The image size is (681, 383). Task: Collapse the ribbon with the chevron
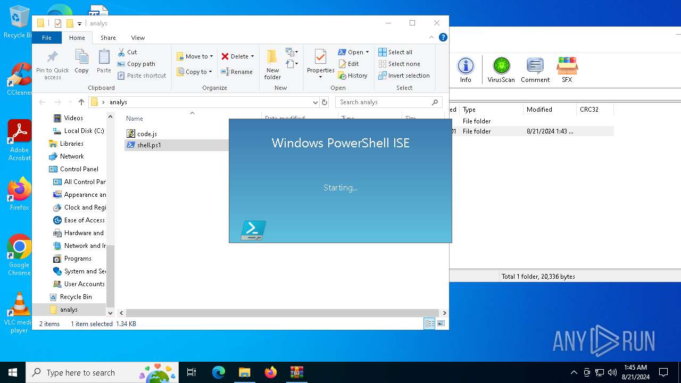431,37
